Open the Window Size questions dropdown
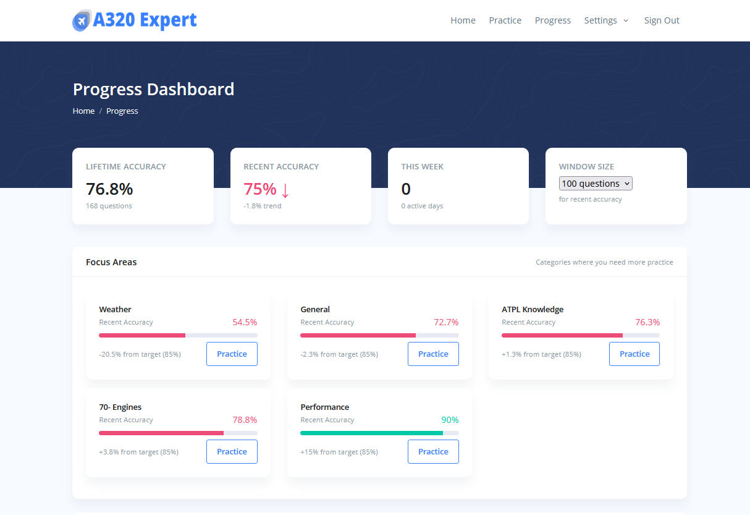Viewport: 750px width, 515px height. (596, 184)
